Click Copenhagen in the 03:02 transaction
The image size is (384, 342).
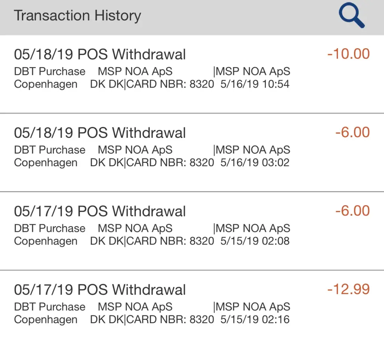46,162
